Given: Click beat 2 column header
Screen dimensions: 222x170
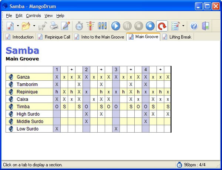Looking at the screenshot, I should [x=86, y=70].
